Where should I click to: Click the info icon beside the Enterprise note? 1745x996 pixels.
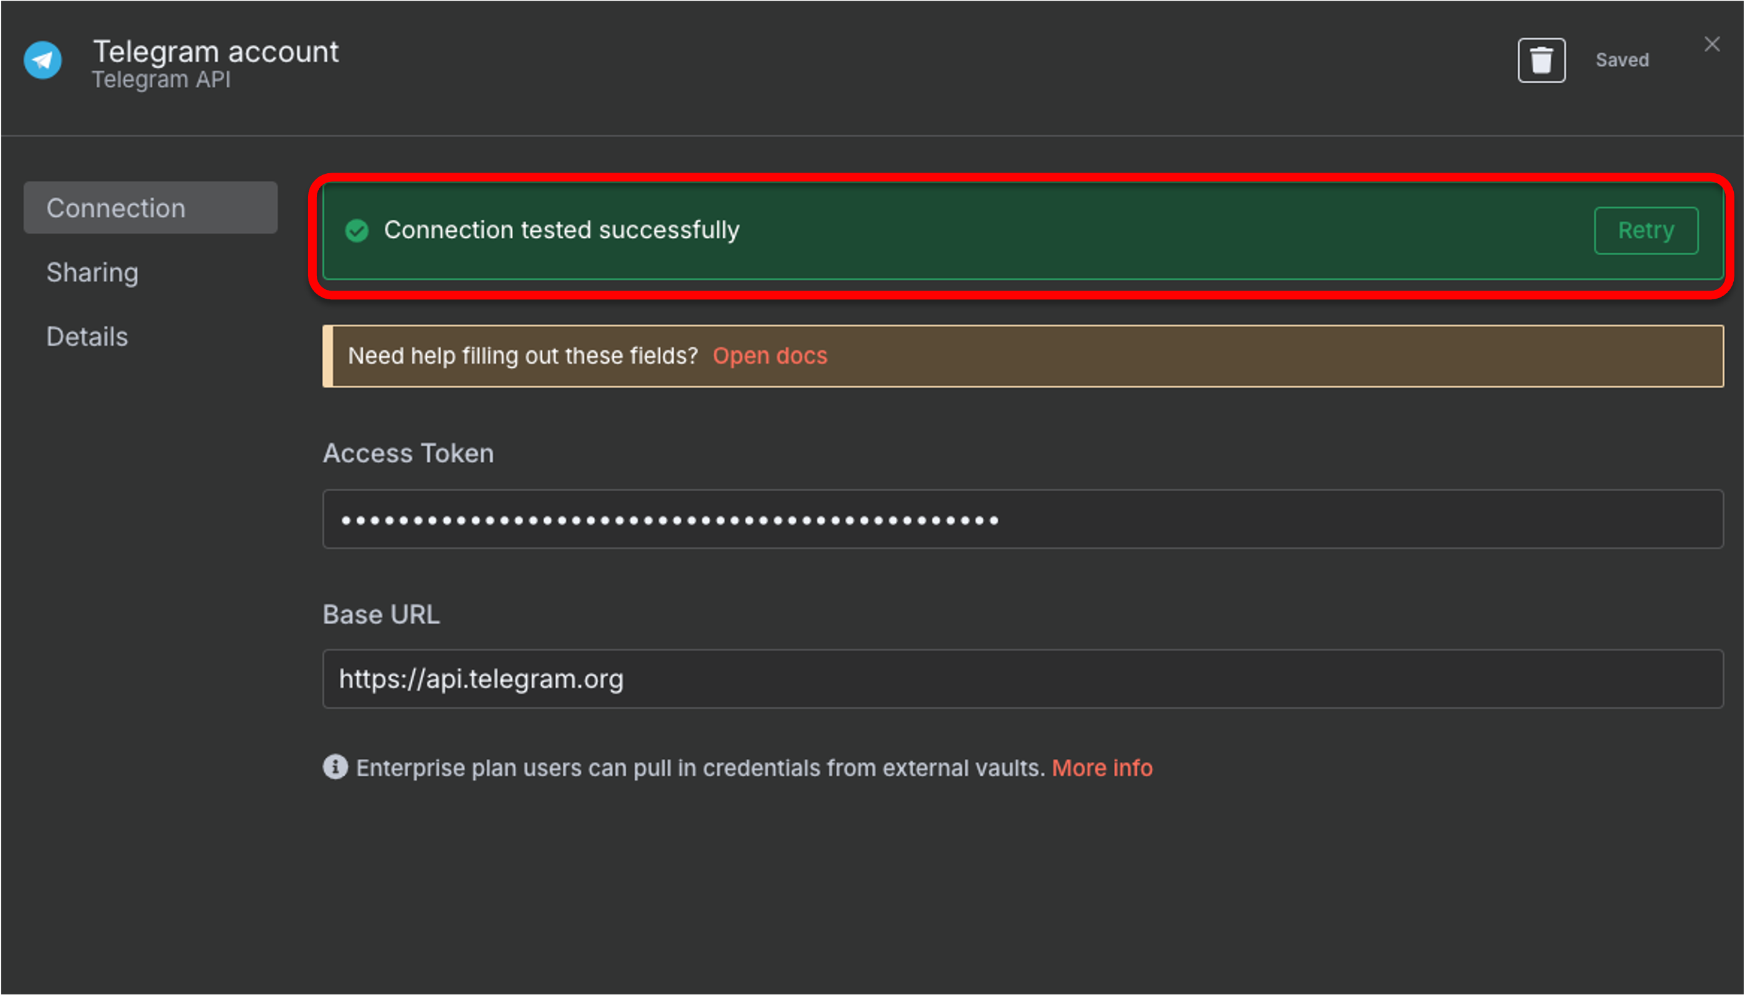click(335, 767)
